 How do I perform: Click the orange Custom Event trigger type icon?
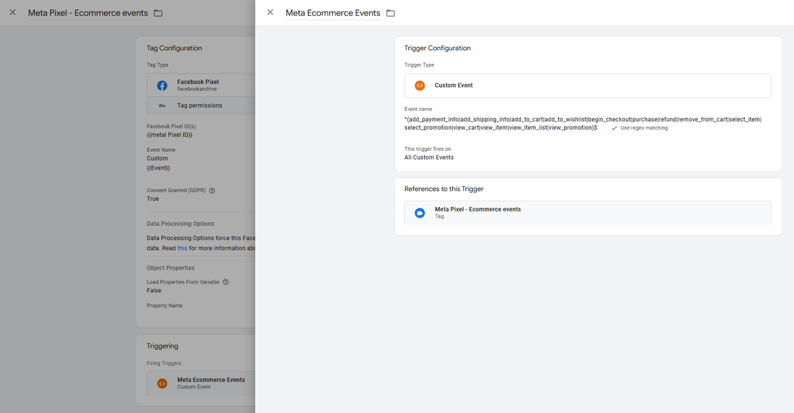tap(420, 86)
